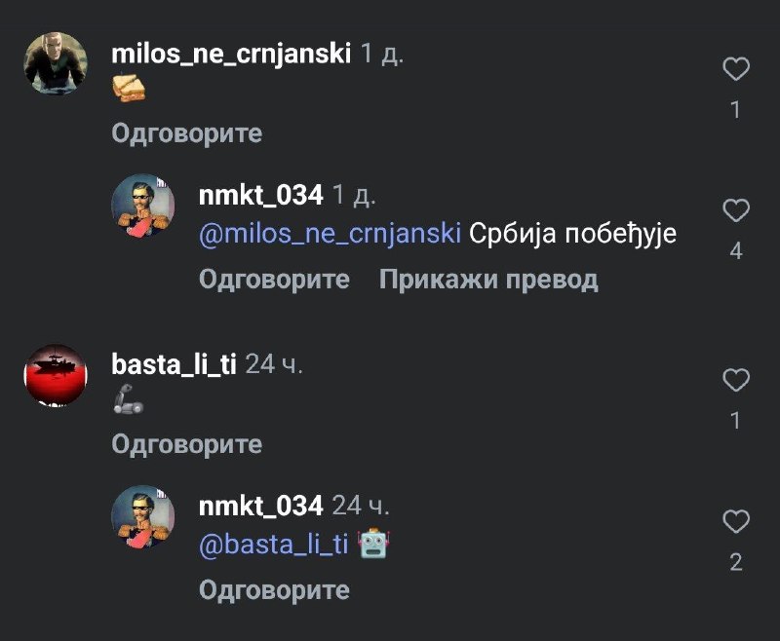This screenshot has height=641, width=780.
Task: Click Одговорите under Србија побеђује reply
Action: (274, 280)
